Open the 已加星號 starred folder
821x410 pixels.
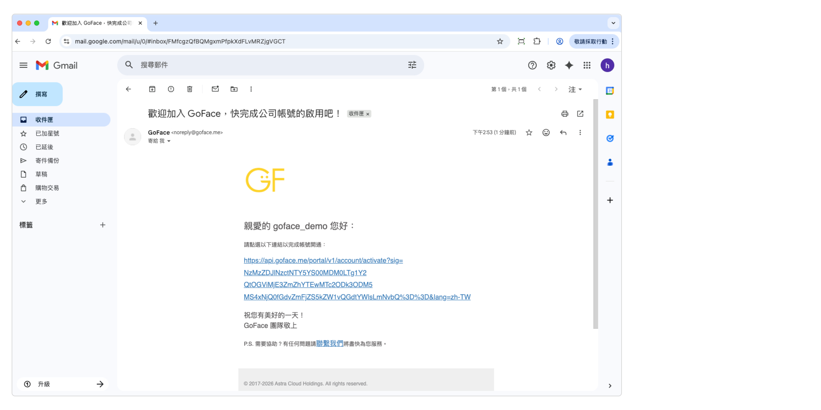point(47,134)
